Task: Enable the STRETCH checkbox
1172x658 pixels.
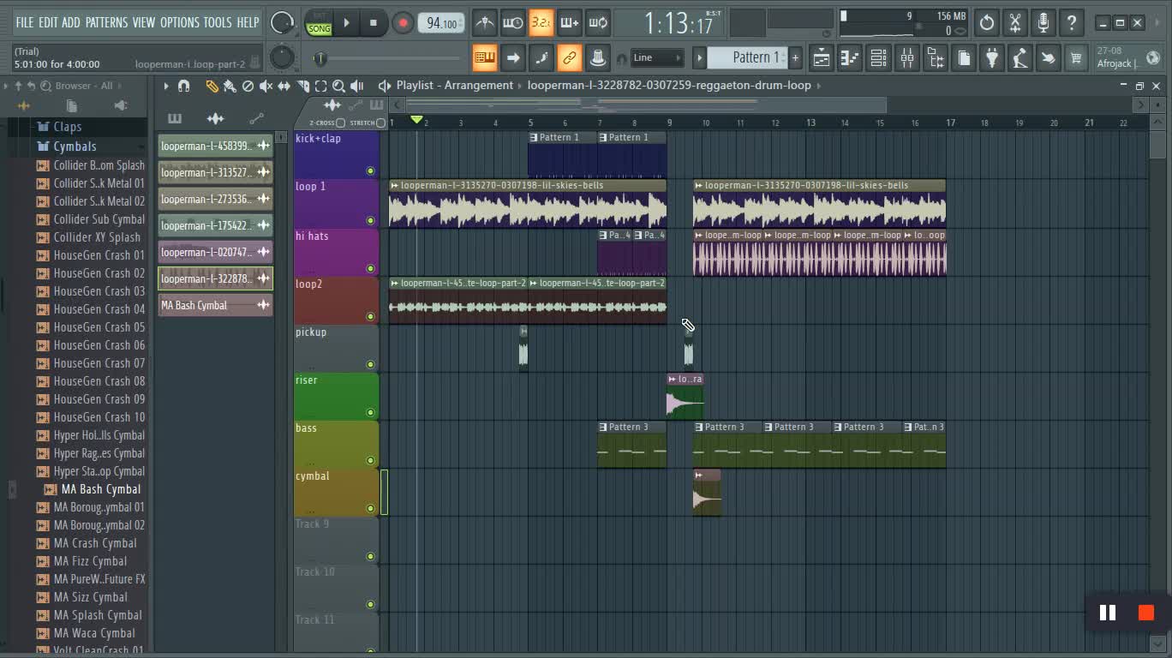Action: [381, 123]
